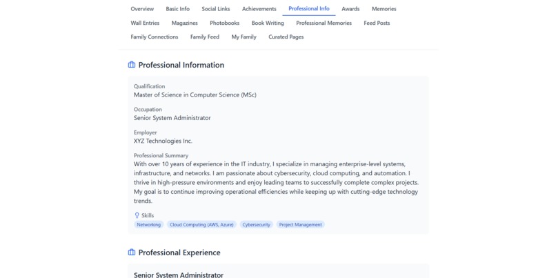The image size is (556, 278).
Task: Go to the Book Writing tab
Action: 268,23
